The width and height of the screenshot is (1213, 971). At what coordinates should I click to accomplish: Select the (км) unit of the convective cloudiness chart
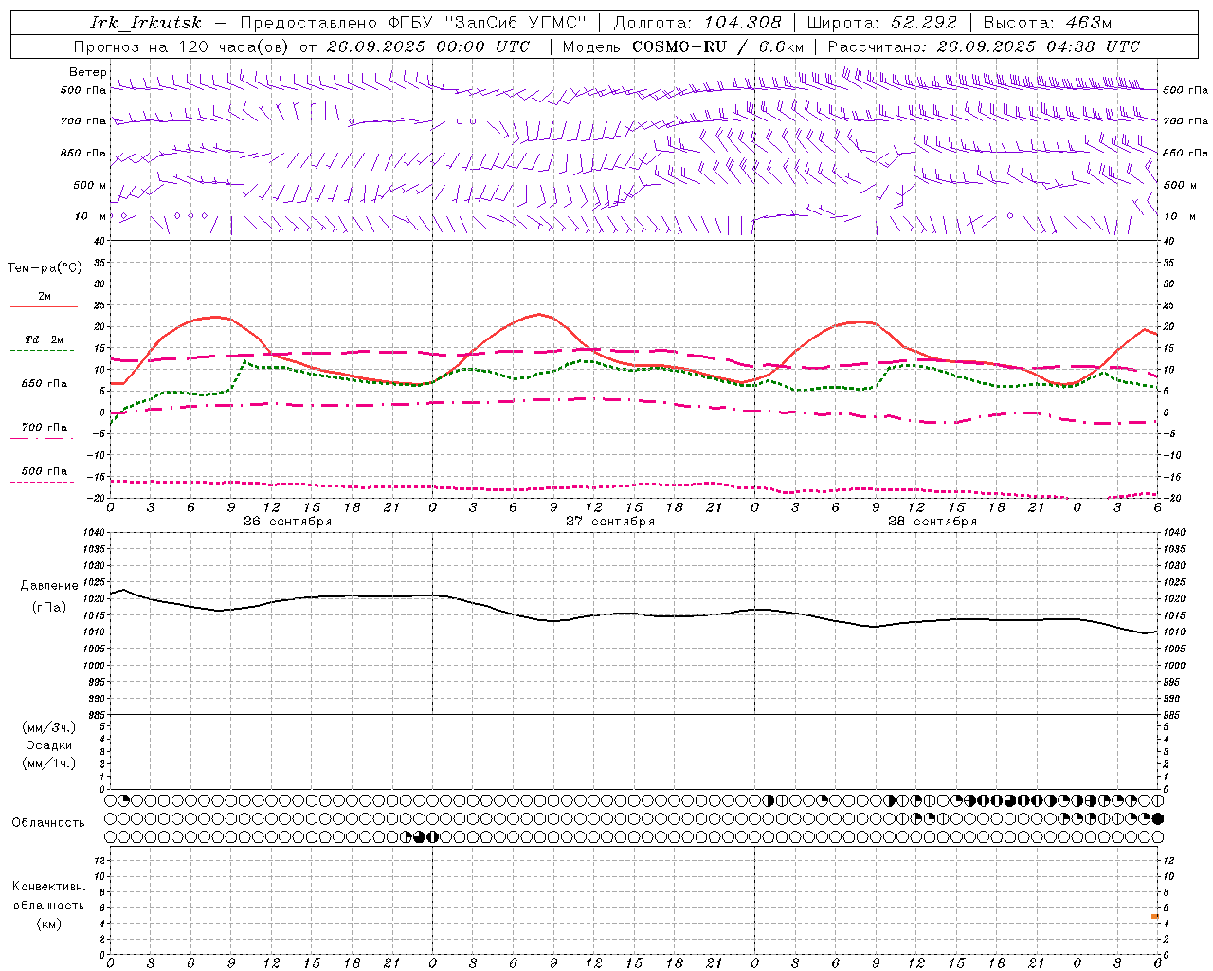[48, 924]
